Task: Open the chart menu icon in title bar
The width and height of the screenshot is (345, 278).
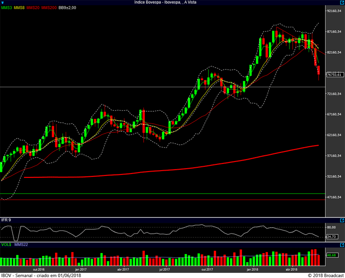Action: [x=3, y=2]
